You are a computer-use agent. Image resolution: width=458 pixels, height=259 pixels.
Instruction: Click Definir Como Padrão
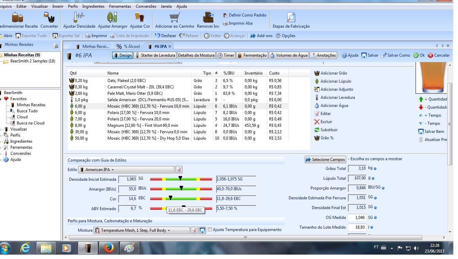(x=244, y=15)
